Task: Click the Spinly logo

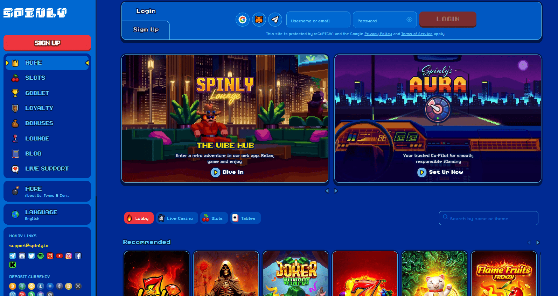Action: click(x=35, y=13)
